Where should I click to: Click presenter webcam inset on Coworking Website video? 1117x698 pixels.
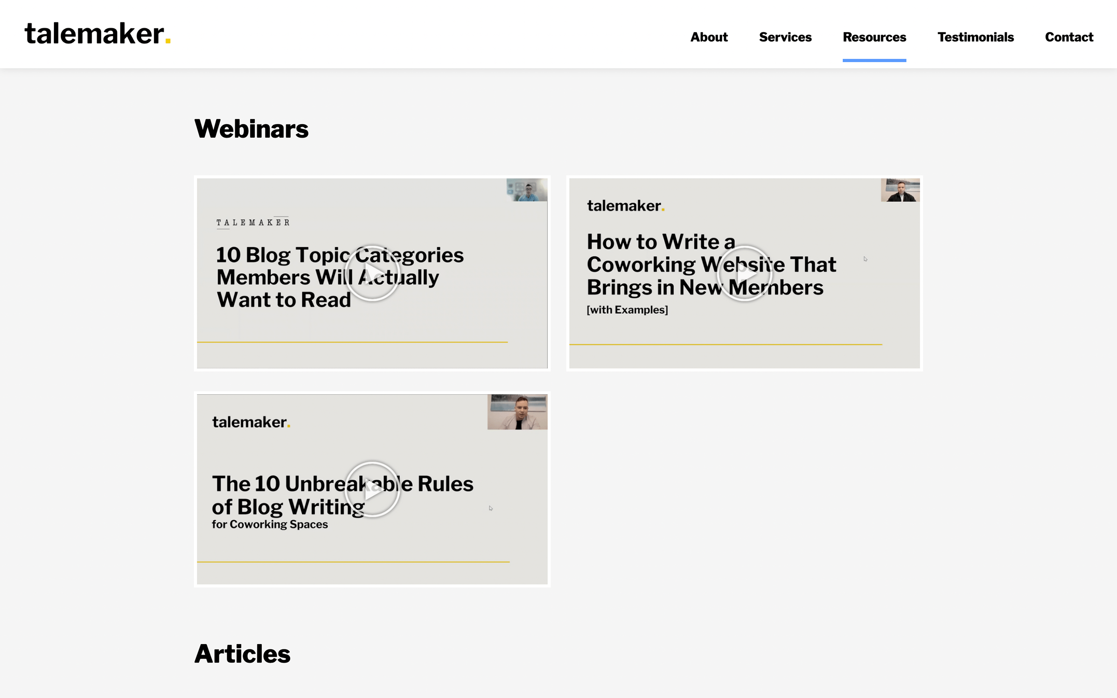900,190
